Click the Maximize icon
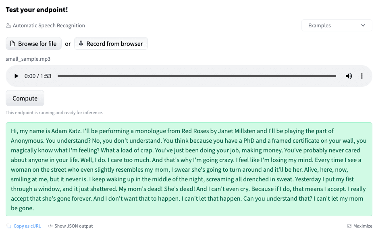 [349, 226]
